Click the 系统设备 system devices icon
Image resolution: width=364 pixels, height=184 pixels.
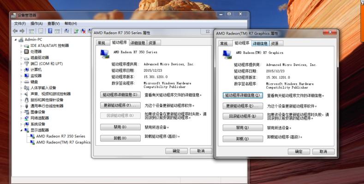click(x=26, y=124)
